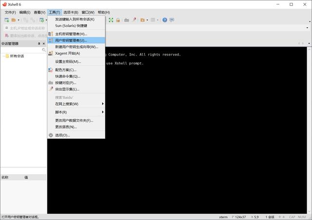This screenshot has width=312, height=220.
Task: Choose 更改用户数据文件夹(F)... menu item
Action: tap(76, 120)
